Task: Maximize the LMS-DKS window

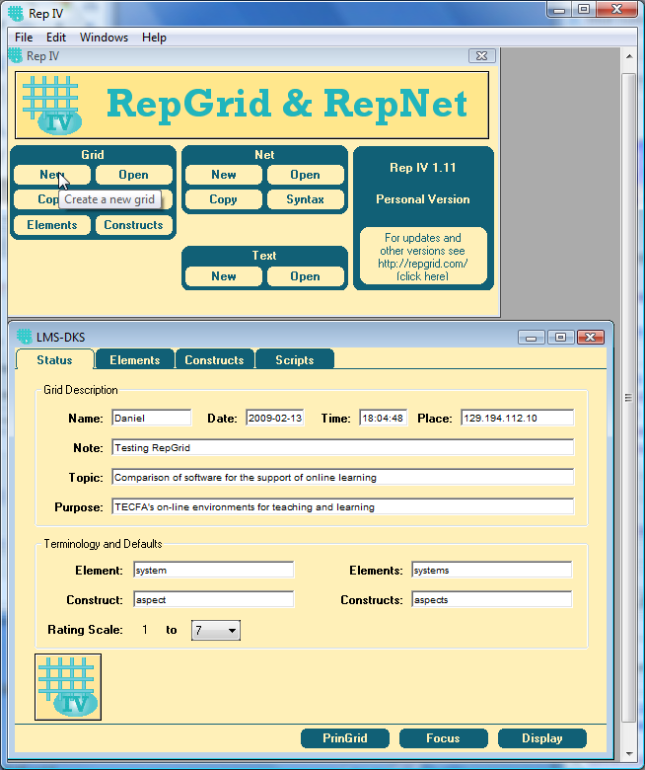Action: [560, 338]
